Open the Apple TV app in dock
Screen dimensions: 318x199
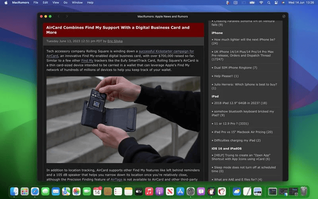click(139, 191)
